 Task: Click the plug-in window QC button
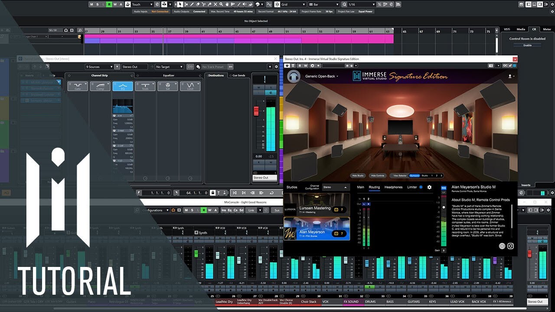[x=505, y=65]
